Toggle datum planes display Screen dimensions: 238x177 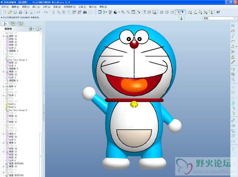click(190, 12)
